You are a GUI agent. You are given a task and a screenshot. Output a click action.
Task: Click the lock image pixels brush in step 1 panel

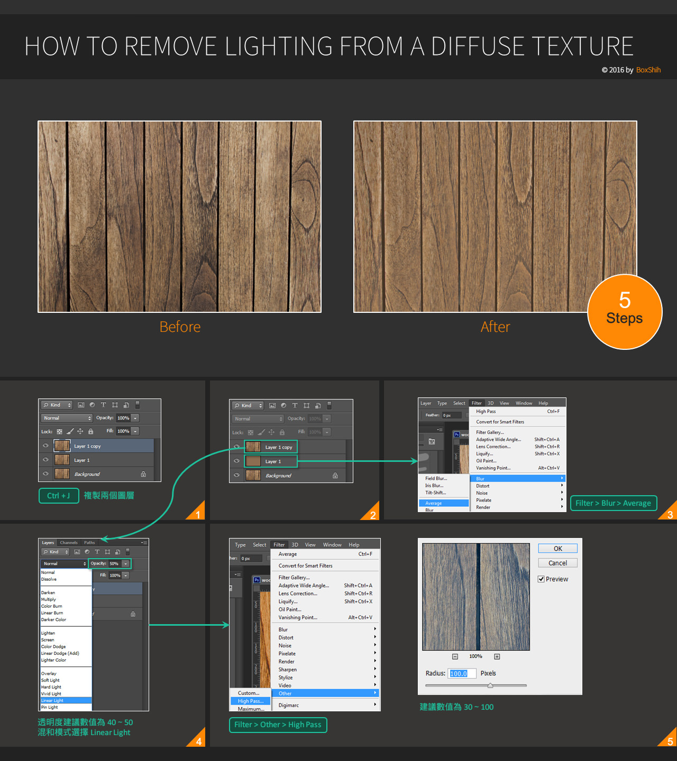point(70,431)
